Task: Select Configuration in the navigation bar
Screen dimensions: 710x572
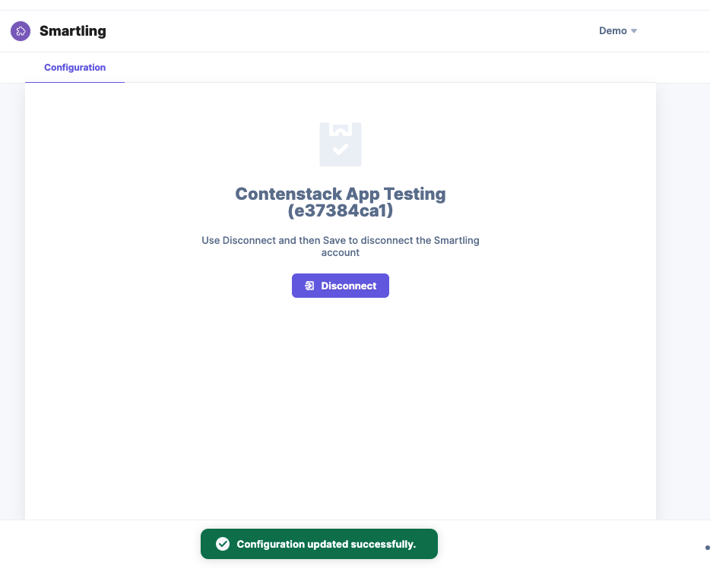Action: point(74,68)
